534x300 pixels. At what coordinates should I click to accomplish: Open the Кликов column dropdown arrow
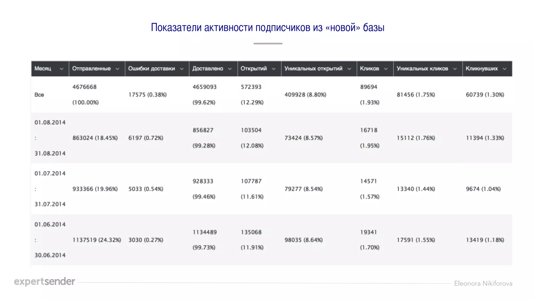tap(386, 69)
